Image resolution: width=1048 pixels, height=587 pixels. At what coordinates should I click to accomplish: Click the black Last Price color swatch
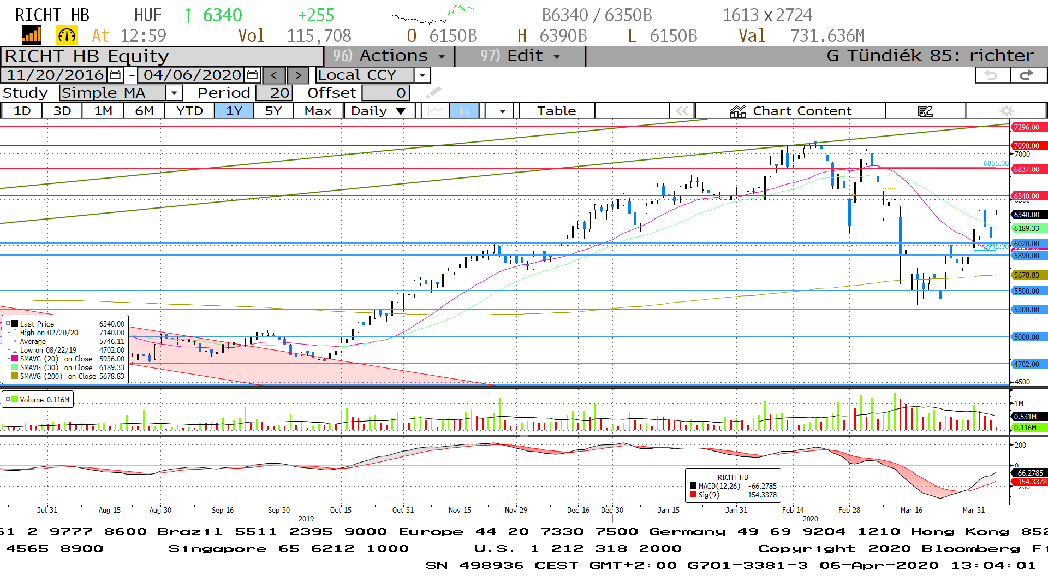point(15,324)
